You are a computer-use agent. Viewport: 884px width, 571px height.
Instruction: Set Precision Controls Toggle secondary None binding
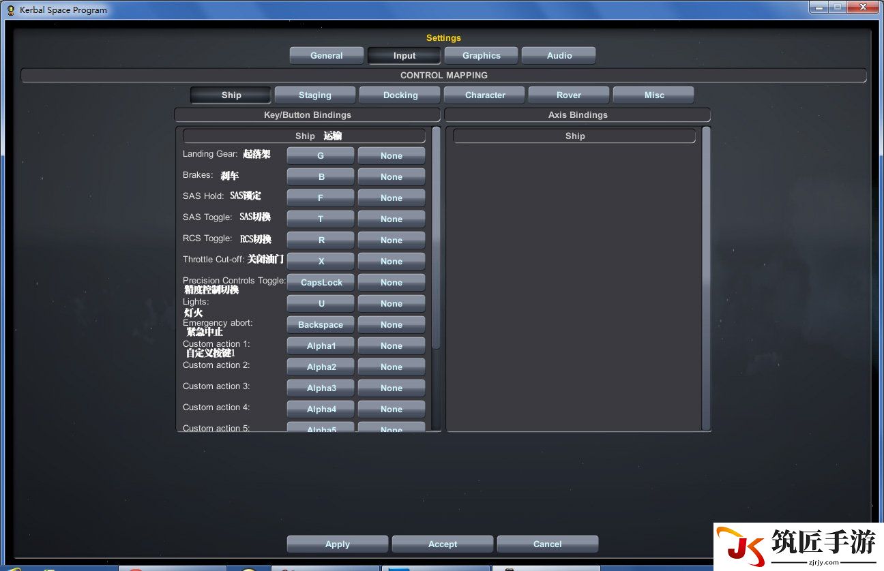pos(392,283)
